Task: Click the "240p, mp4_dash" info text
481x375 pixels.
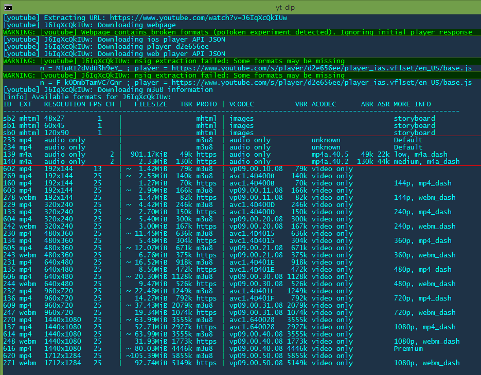Action: (423, 212)
